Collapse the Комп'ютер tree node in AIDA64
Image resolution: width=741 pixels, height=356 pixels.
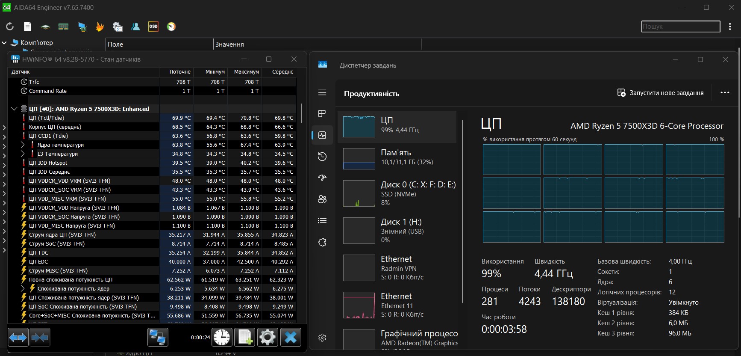[4, 43]
